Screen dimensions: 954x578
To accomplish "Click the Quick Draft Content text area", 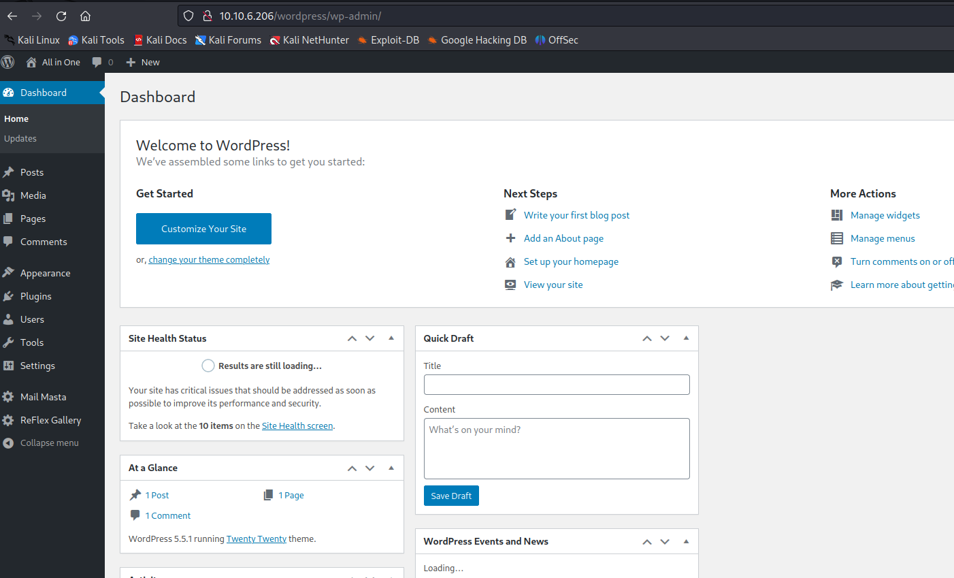I will click(557, 449).
